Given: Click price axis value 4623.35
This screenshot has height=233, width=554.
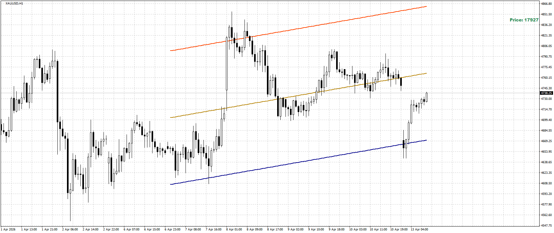Looking at the screenshot, I should coord(546,173).
